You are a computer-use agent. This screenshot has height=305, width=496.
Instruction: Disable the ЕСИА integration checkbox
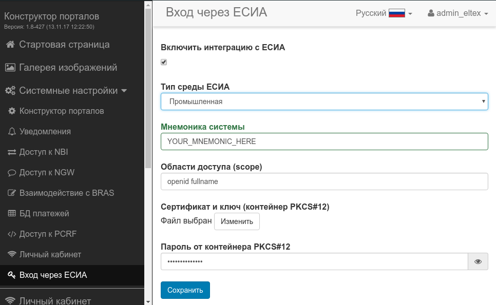point(164,62)
